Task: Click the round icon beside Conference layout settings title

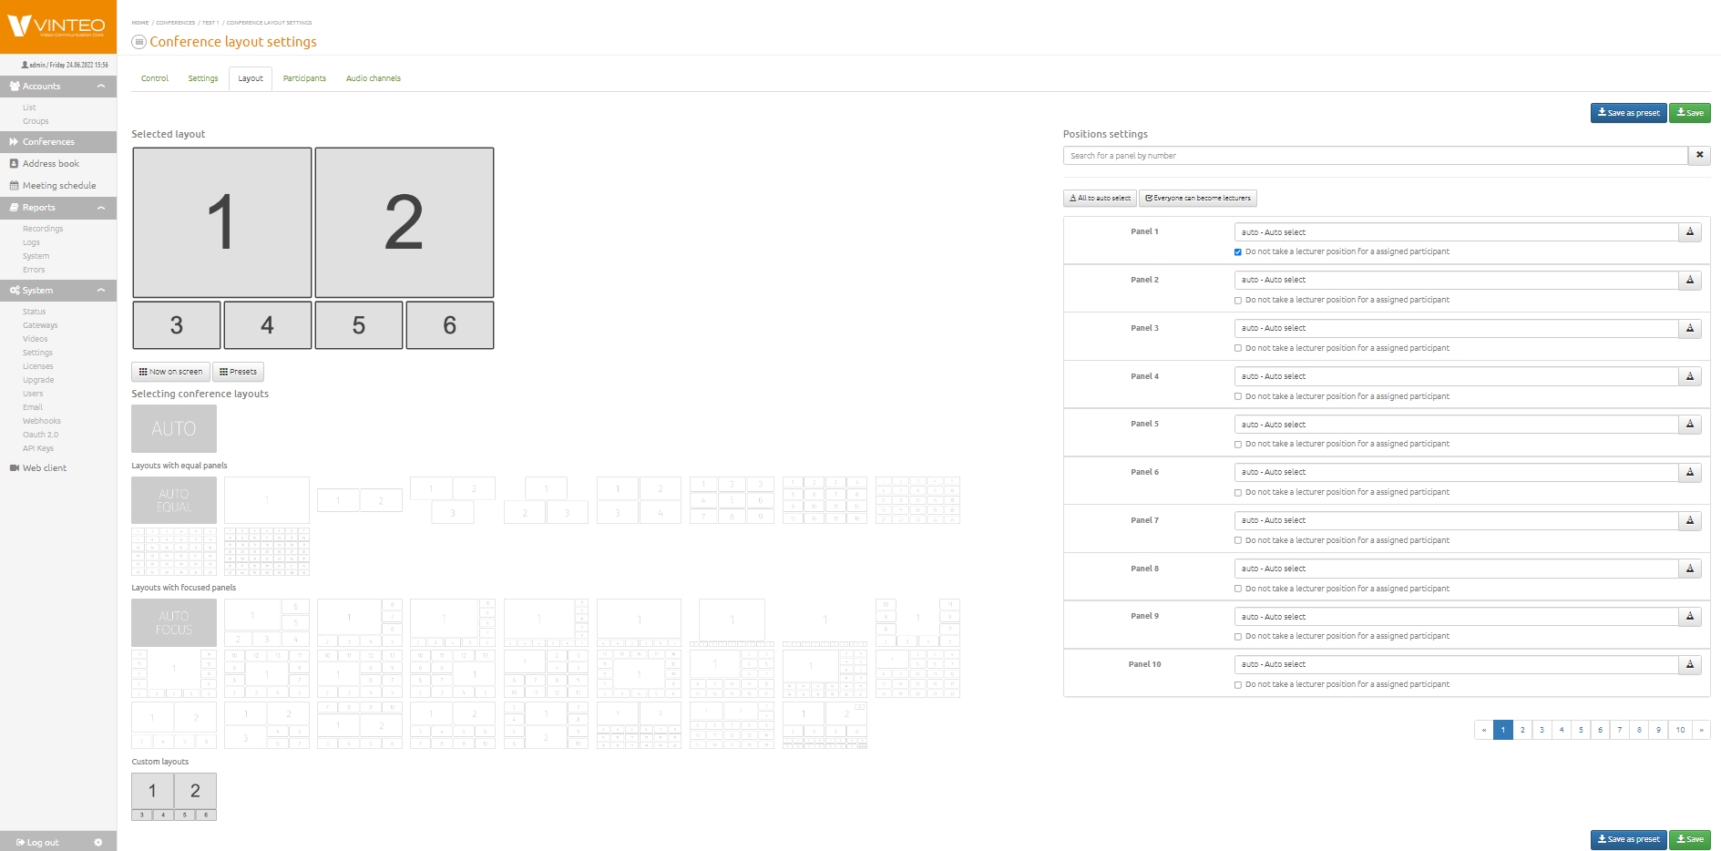Action: [x=139, y=42]
